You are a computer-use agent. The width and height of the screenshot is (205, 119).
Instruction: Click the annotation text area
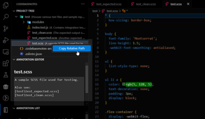pyautogui.click(x=49, y=91)
